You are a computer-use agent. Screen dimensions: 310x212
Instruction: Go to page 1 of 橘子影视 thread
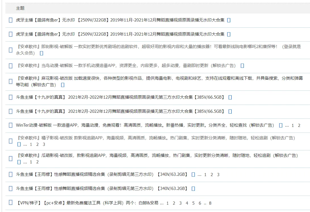coord(31,144)
